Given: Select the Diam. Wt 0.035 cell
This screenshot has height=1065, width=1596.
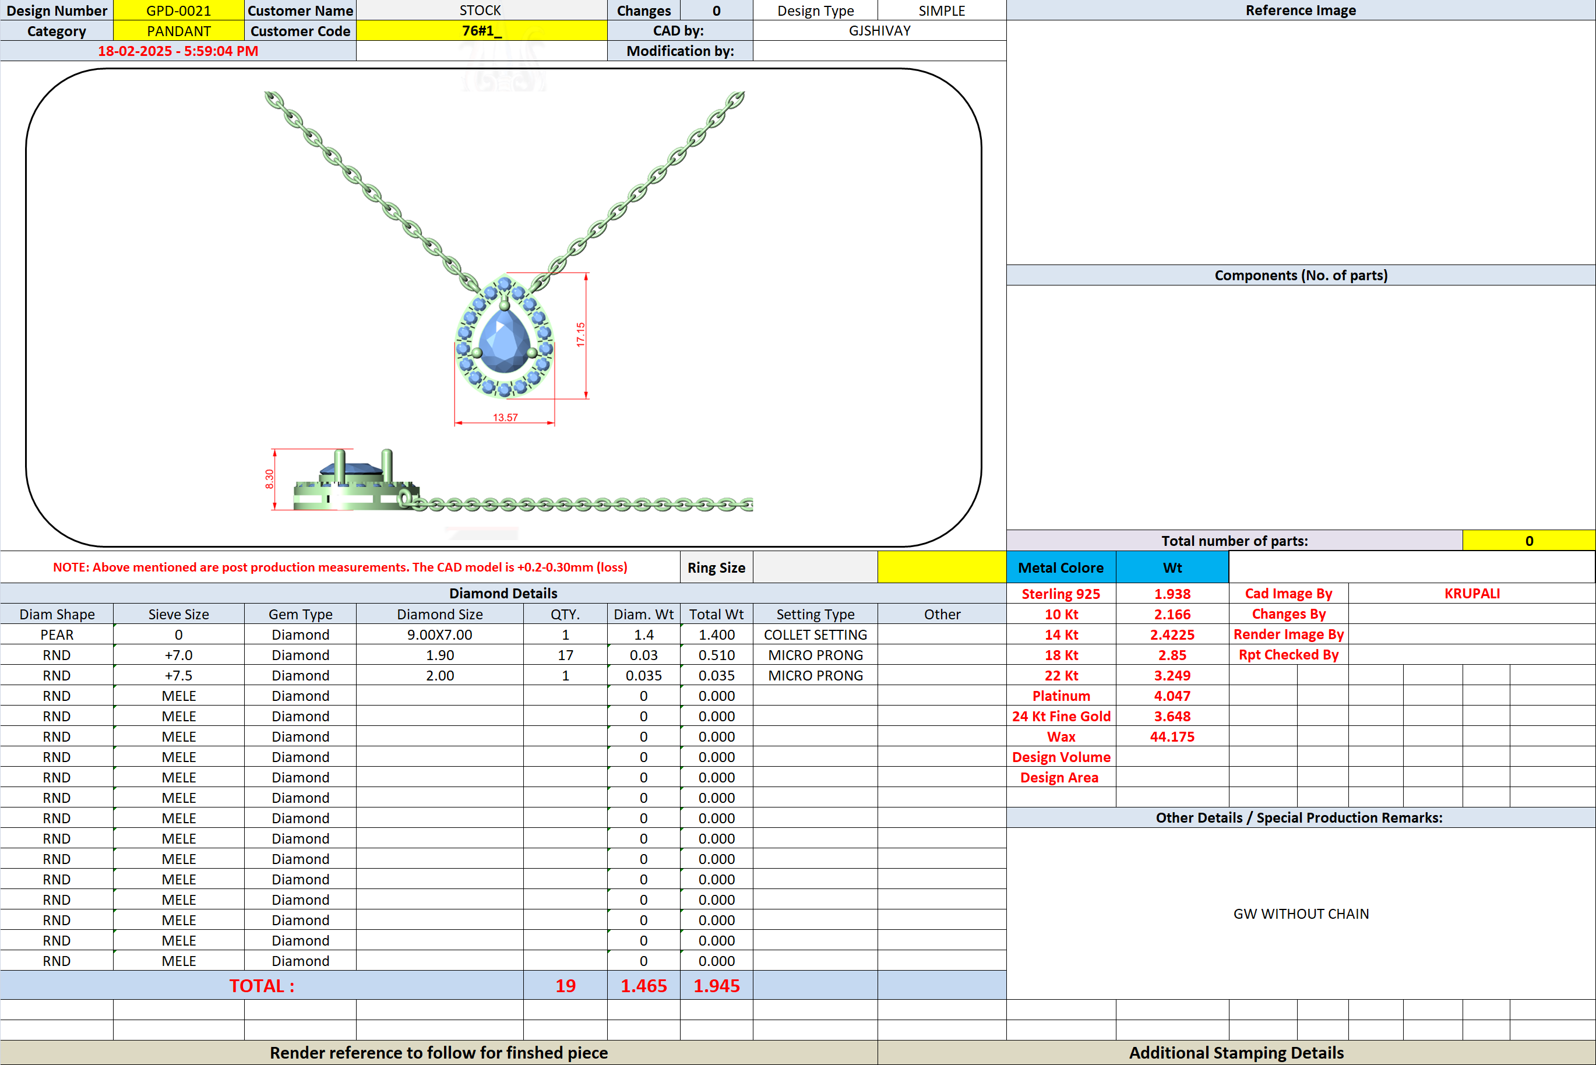Looking at the screenshot, I should tap(644, 675).
